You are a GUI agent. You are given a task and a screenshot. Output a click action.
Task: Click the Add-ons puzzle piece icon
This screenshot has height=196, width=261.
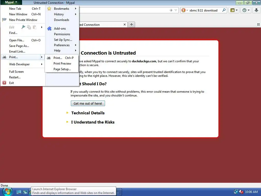pos(49,29)
